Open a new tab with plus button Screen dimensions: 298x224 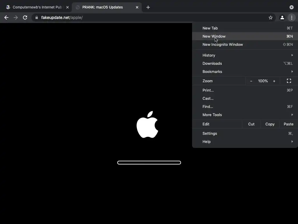[148, 7]
